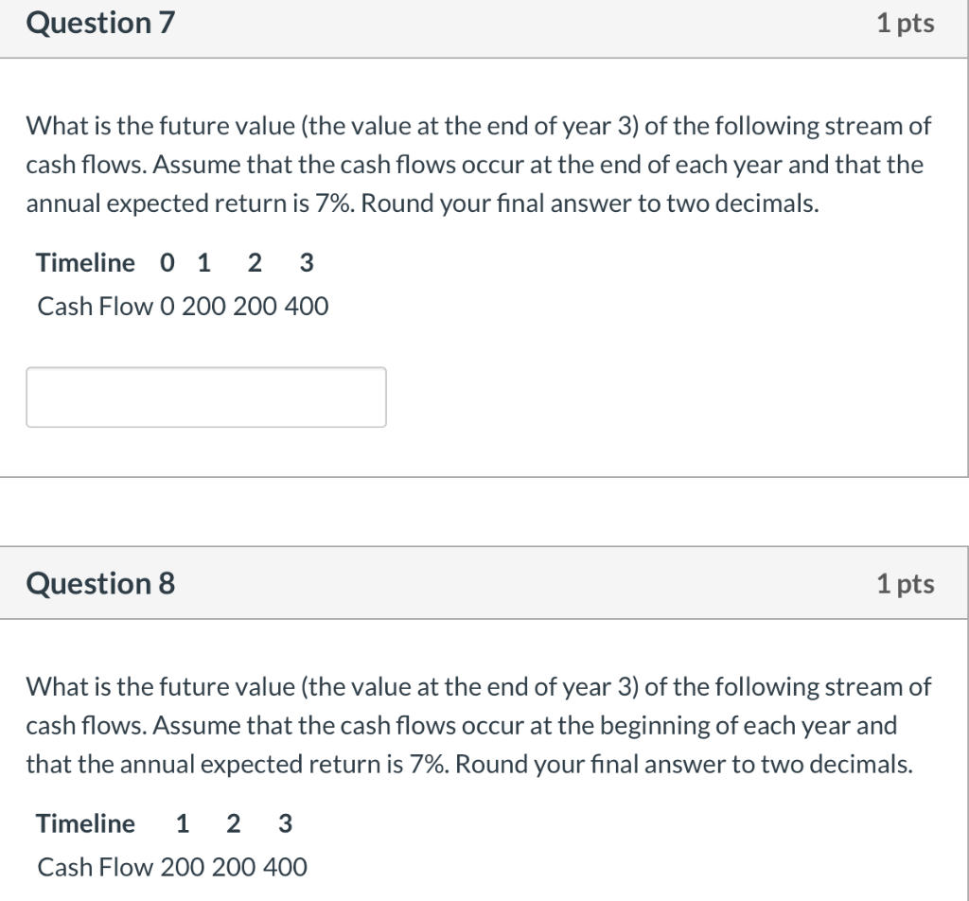Image resolution: width=969 pixels, height=901 pixels.
Task: Click the year 0 marker on Question 7 timeline
Action: coord(166,263)
